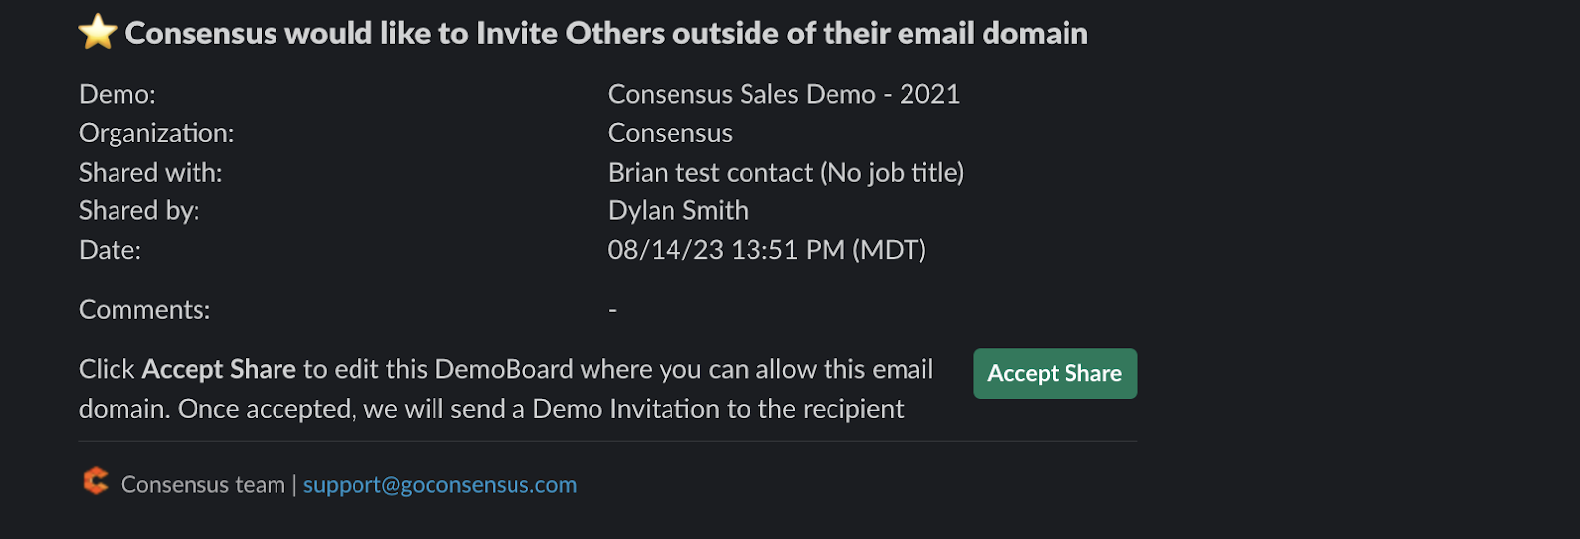1580x539 pixels.
Task: Click the Consensus team footer text
Action: [202, 485]
